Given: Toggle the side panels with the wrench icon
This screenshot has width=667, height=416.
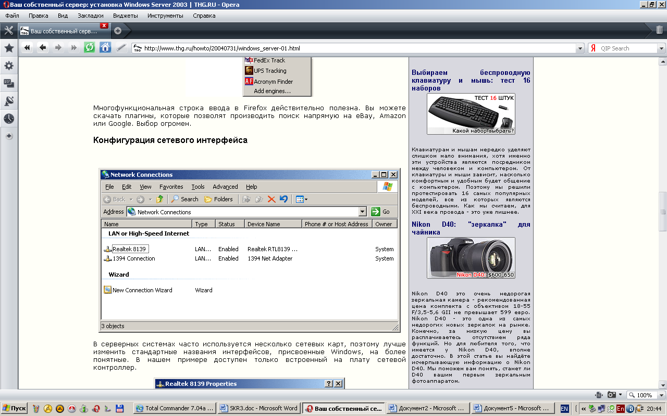Looking at the screenshot, I should (x=9, y=30).
